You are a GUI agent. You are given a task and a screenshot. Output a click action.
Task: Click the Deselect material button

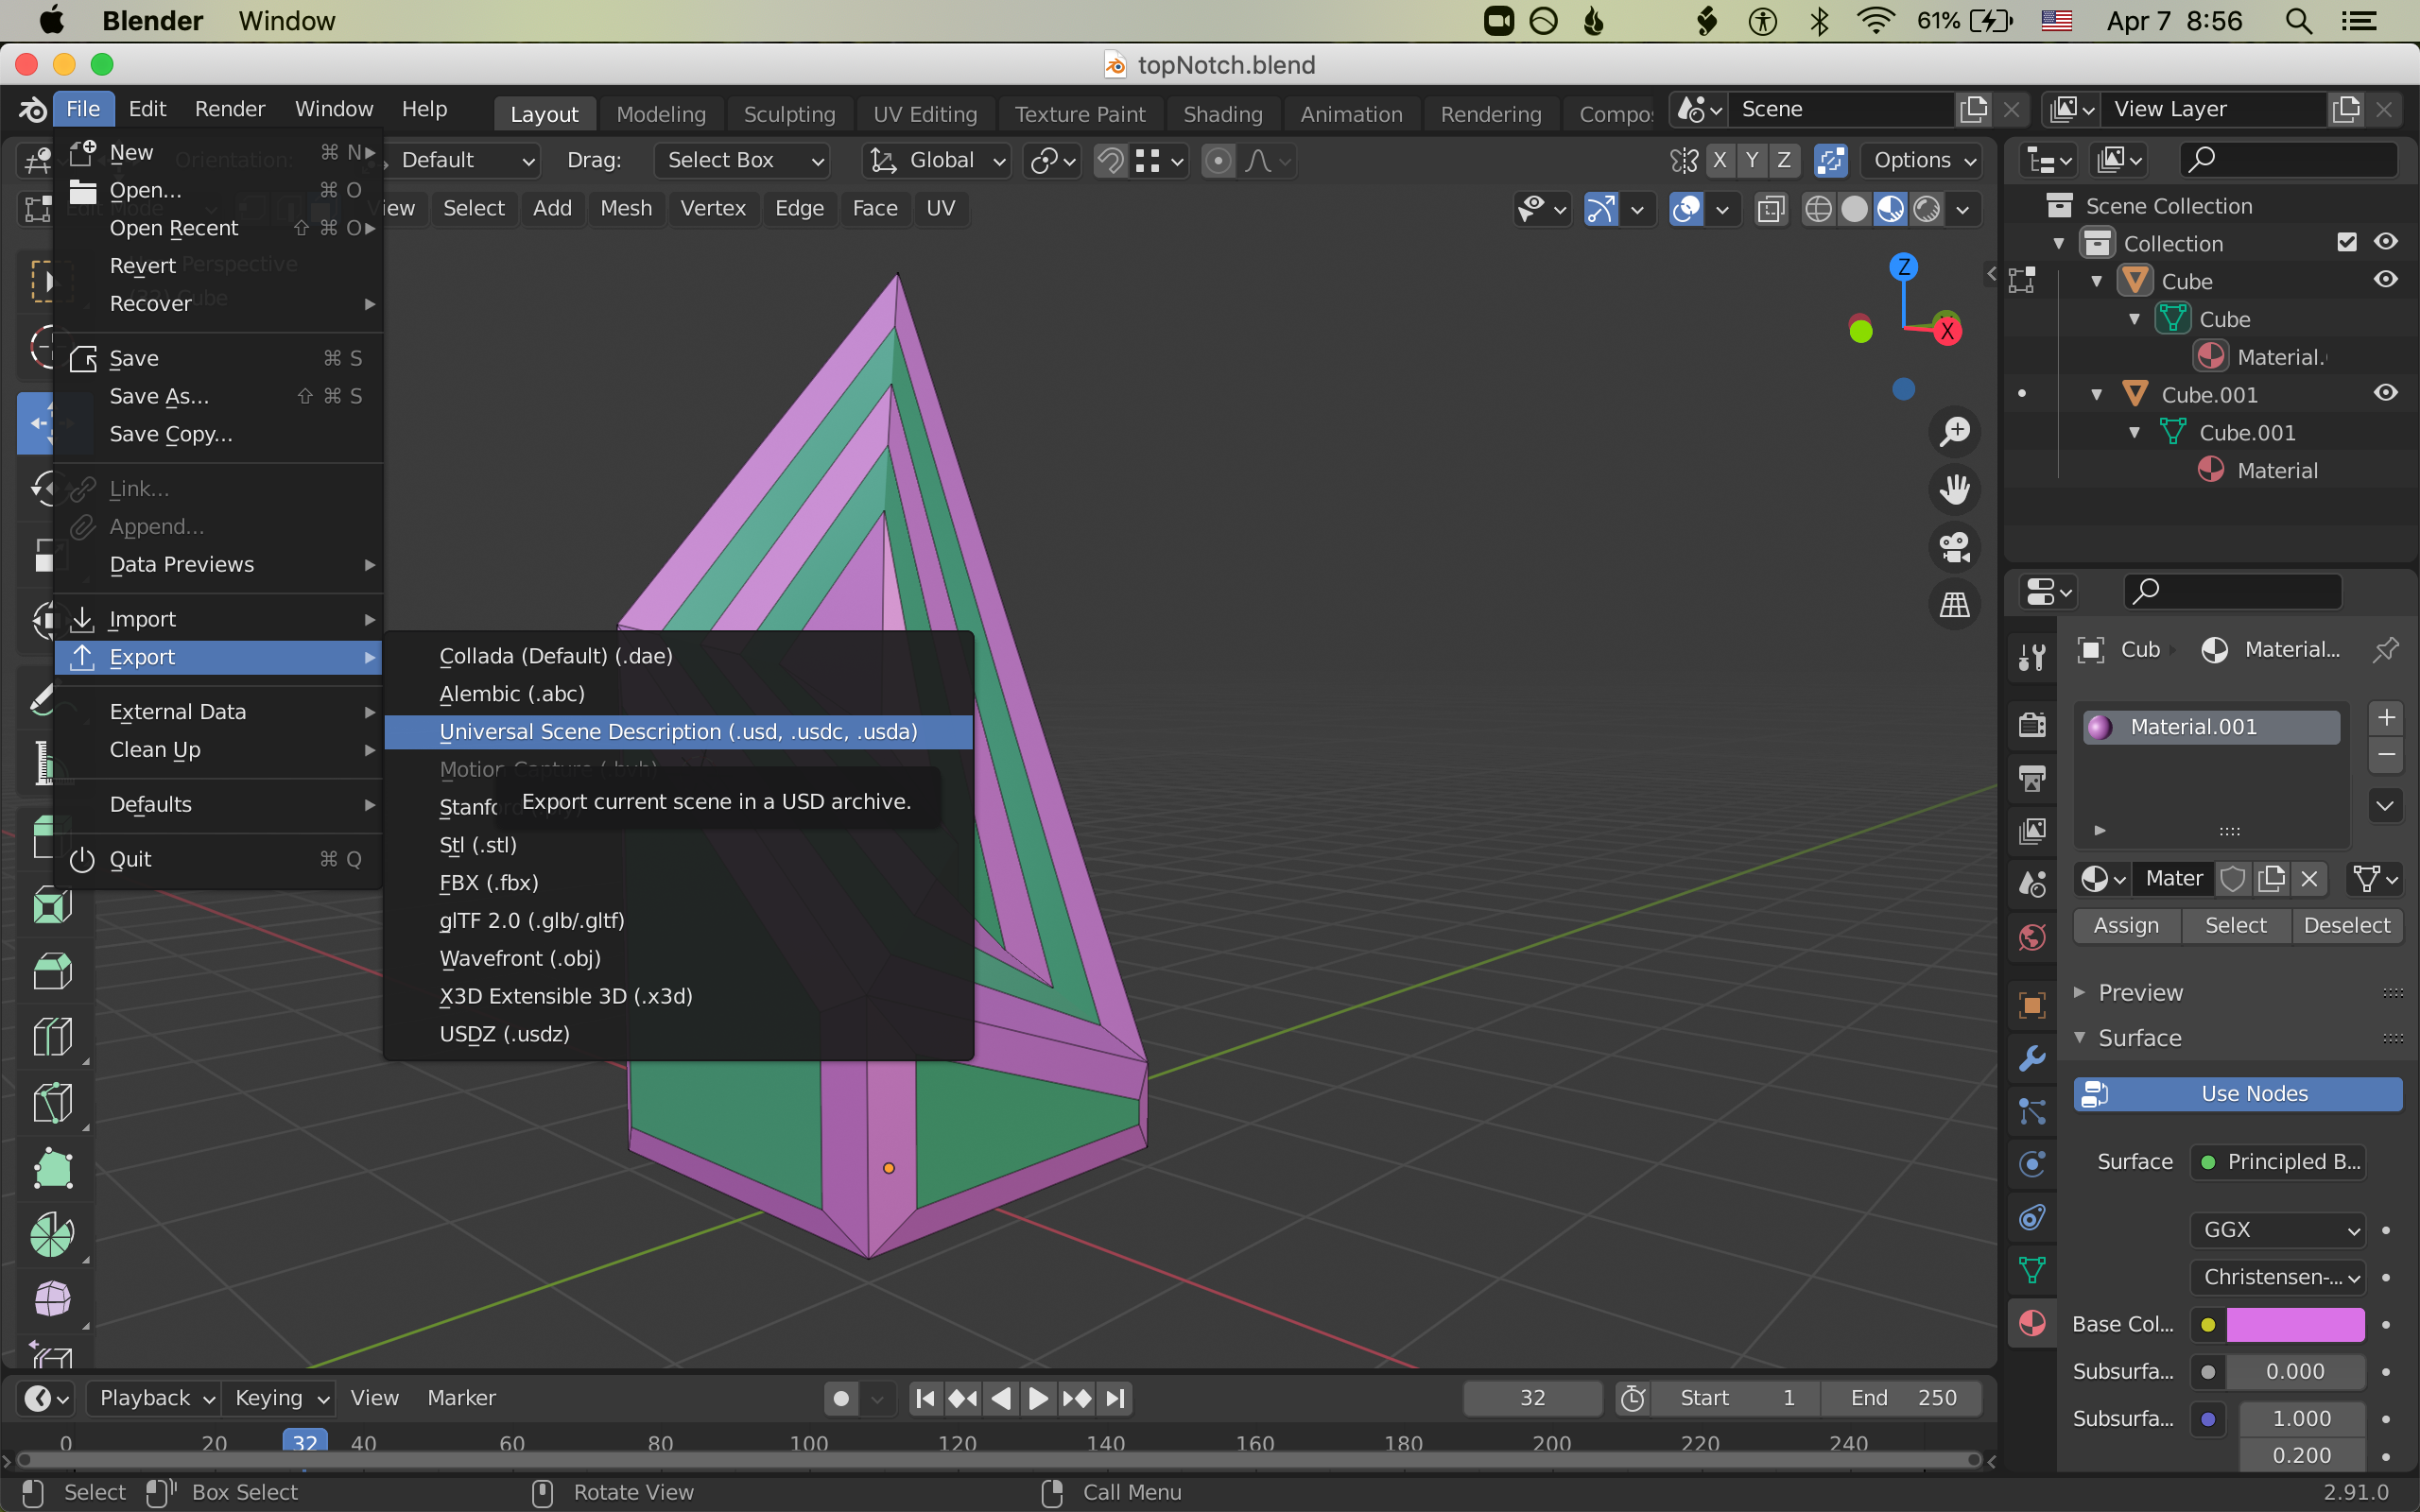tap(2347, 925)
